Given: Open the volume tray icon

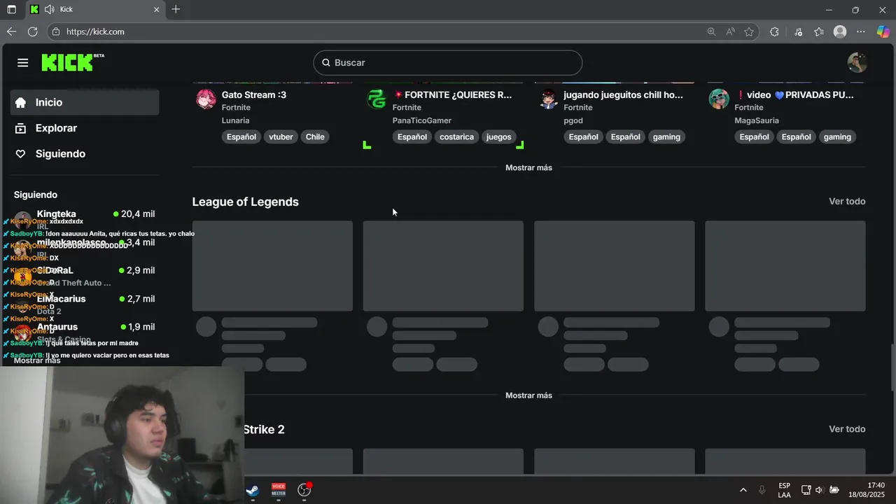Looking at the screenshot, I should click(x=818, y=490).
